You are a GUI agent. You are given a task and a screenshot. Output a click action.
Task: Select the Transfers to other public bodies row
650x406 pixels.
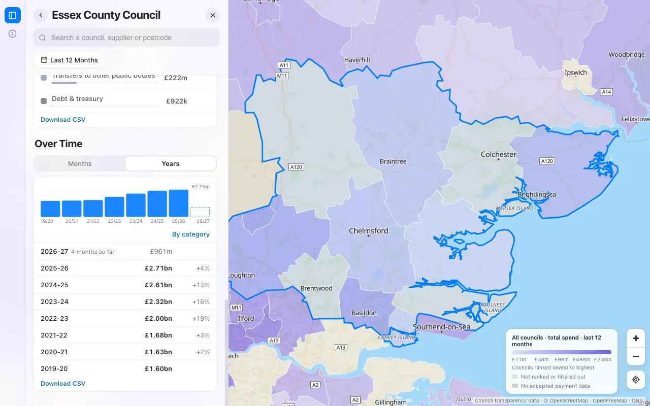tap(125, 79)
